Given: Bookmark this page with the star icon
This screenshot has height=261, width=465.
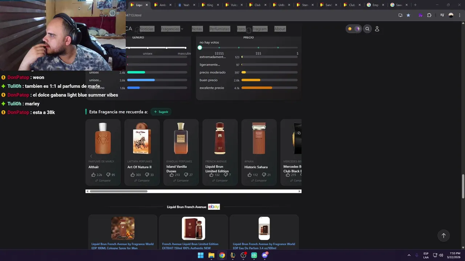Looking at the screenshot, I should click(x=408, y=15).
